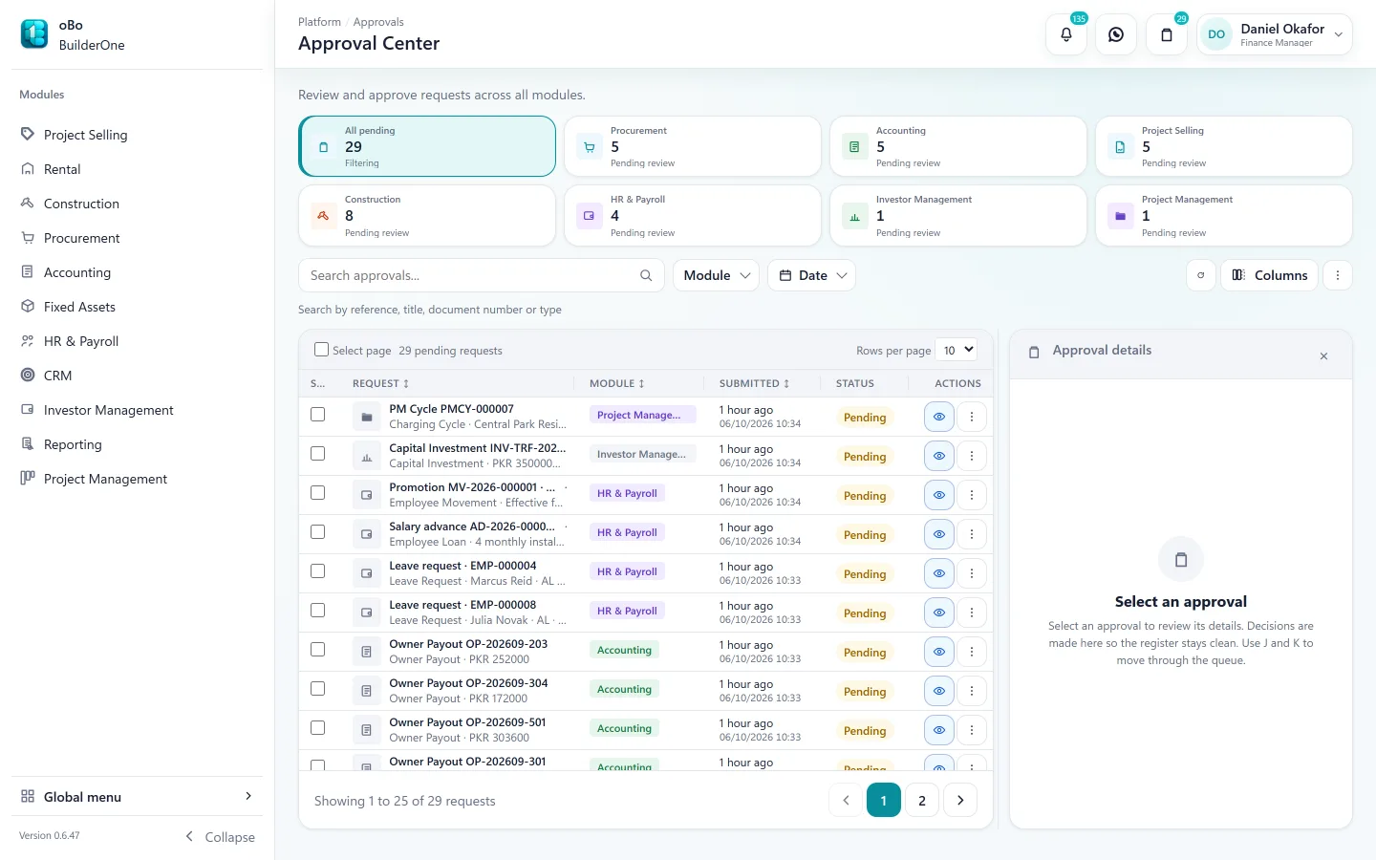Open the WhatsApp chat icon
The width and height of the screenshot is (1376, 860).
tap(1116, 34)
